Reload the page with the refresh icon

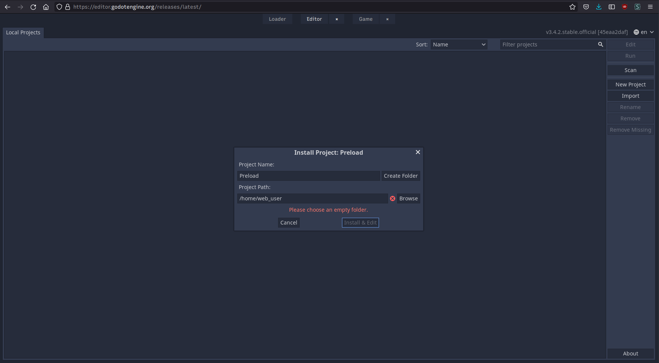[33, 7]
